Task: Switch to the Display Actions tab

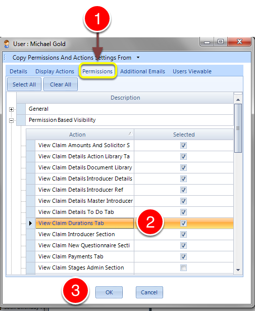Action: tap(55, 71)
